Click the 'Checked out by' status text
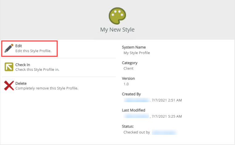This screenshot has width=235, height=145. [x=137, y=132]
